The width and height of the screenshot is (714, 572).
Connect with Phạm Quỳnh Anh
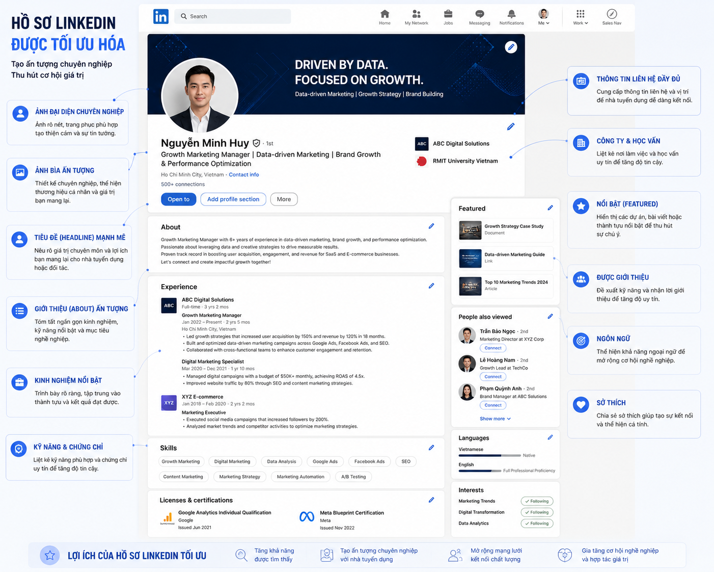click(x=493, y=405)
